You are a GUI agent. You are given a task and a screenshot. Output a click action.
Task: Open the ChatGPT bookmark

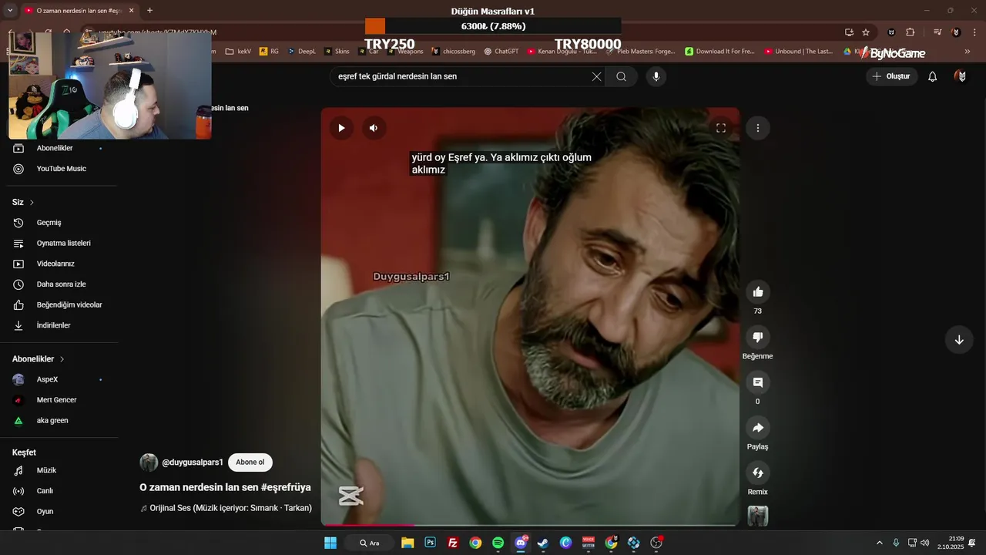coord(501,52)
